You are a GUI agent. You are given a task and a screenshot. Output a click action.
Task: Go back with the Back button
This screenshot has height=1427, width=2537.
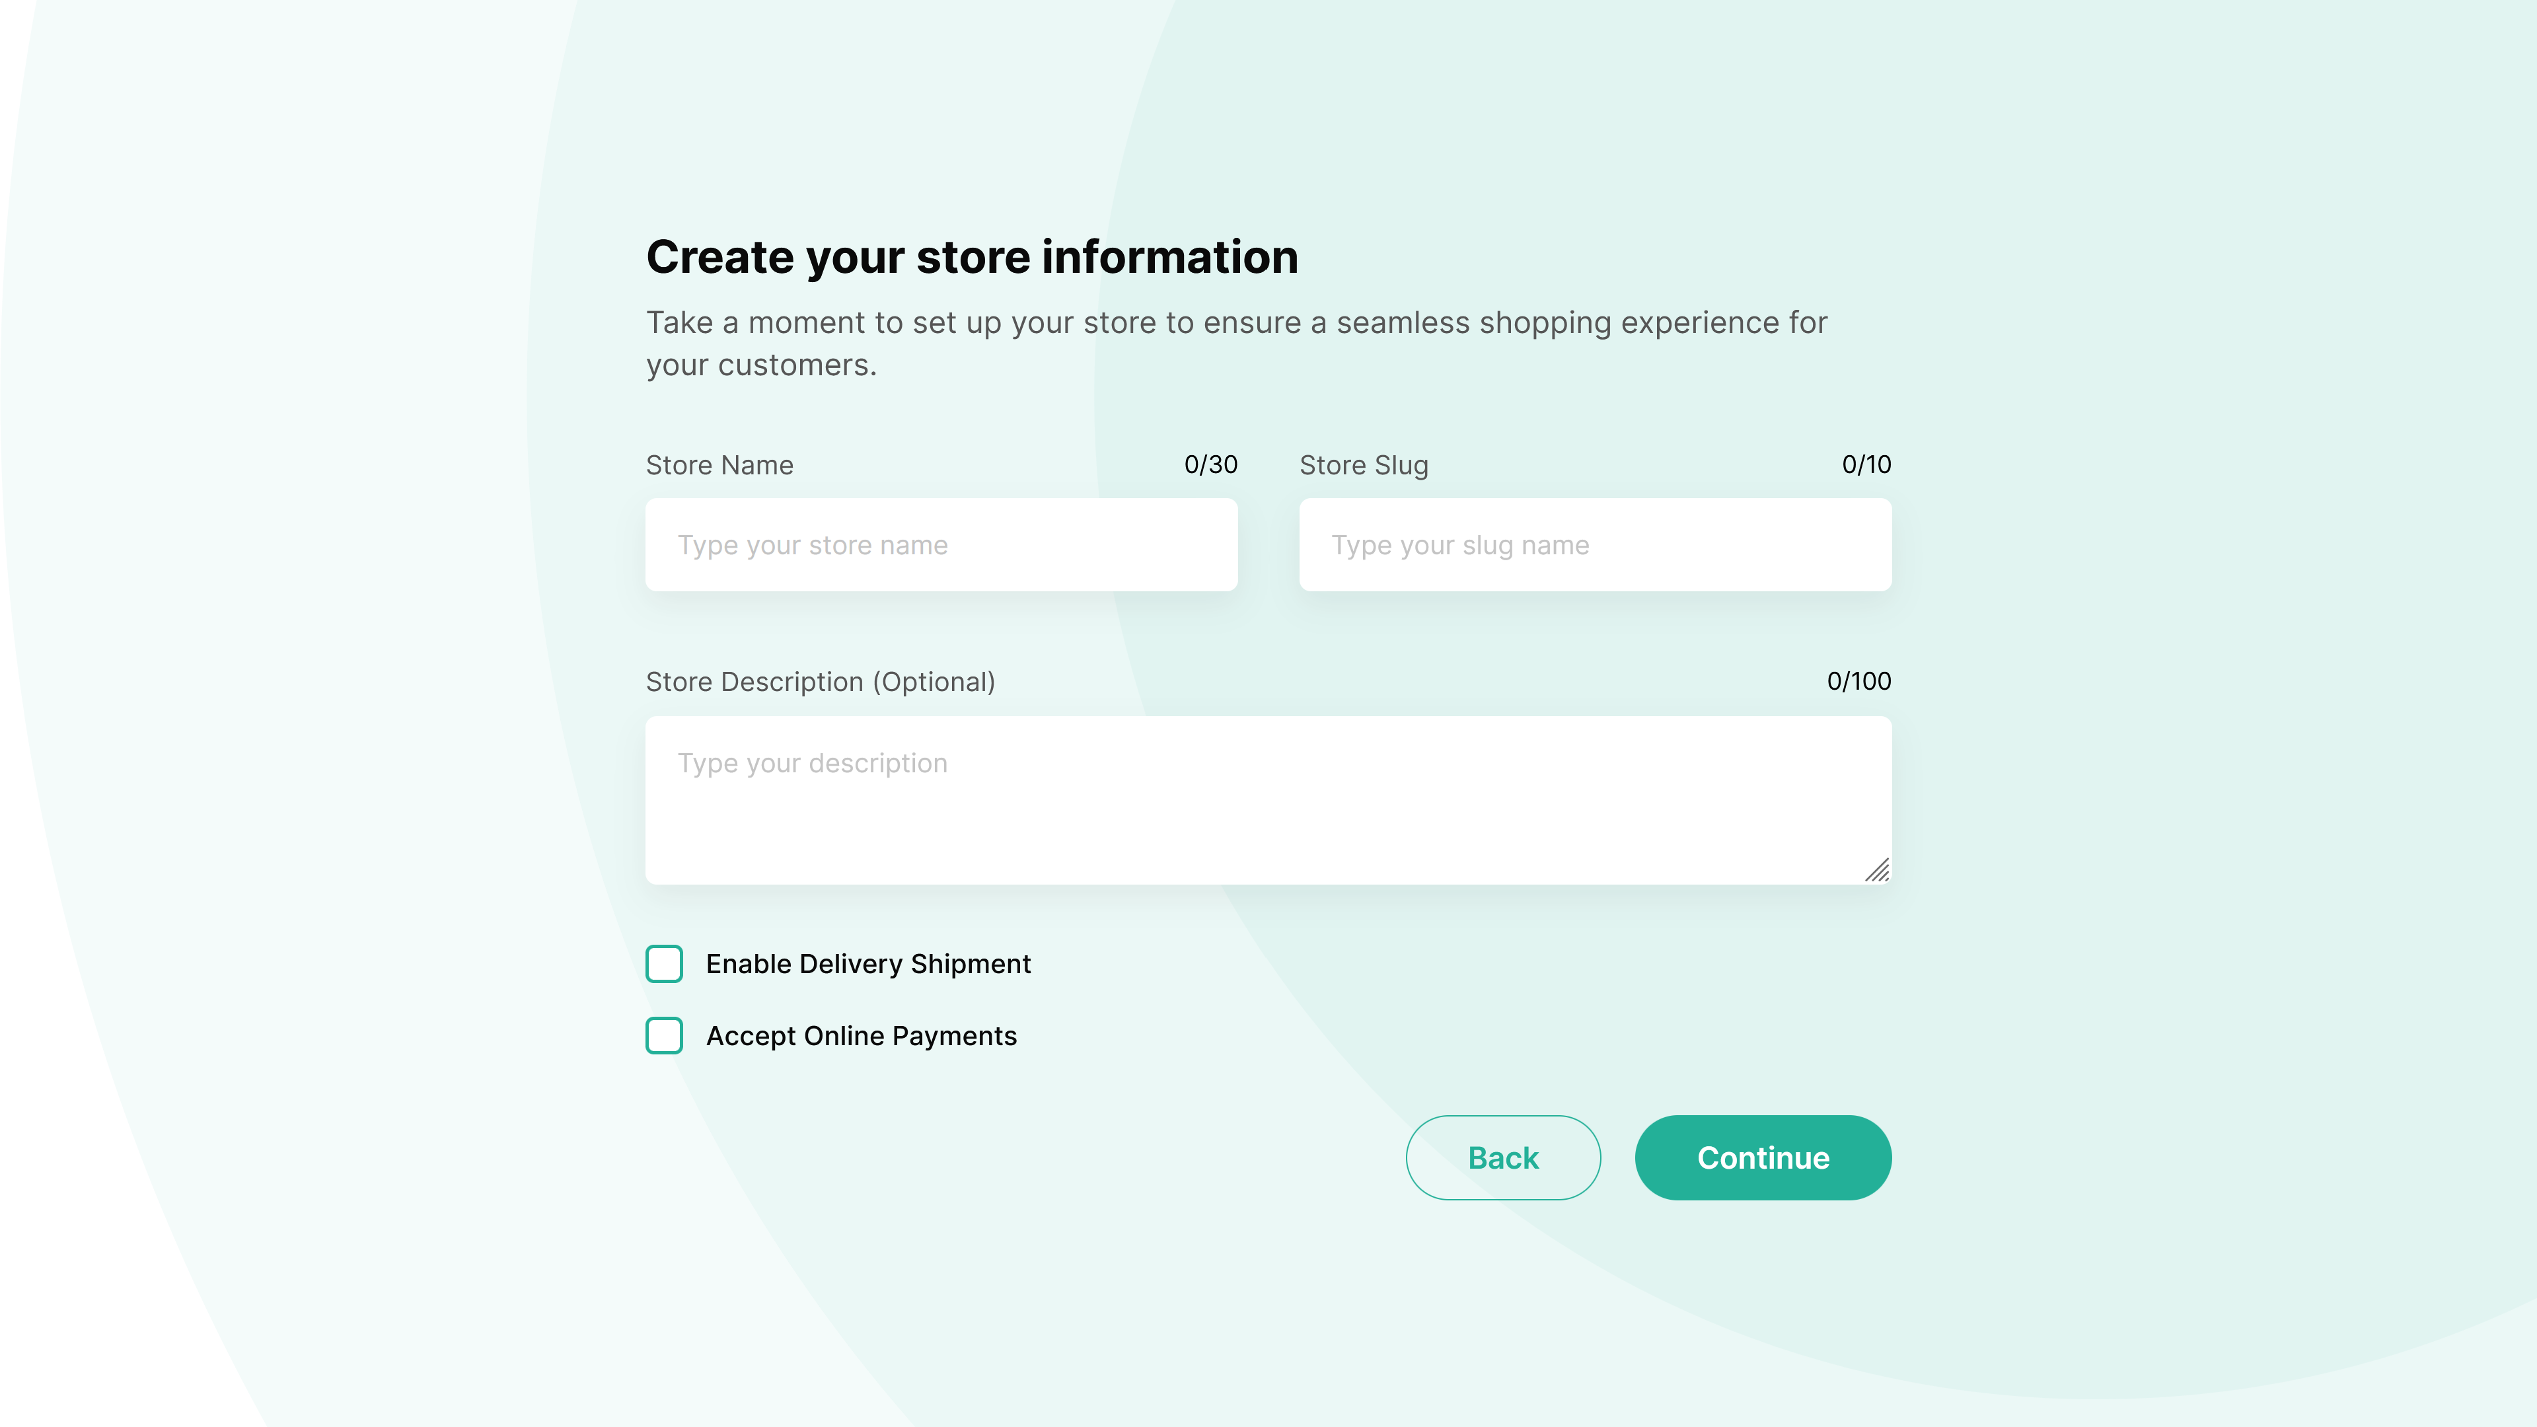(x=1503, y=1157)
